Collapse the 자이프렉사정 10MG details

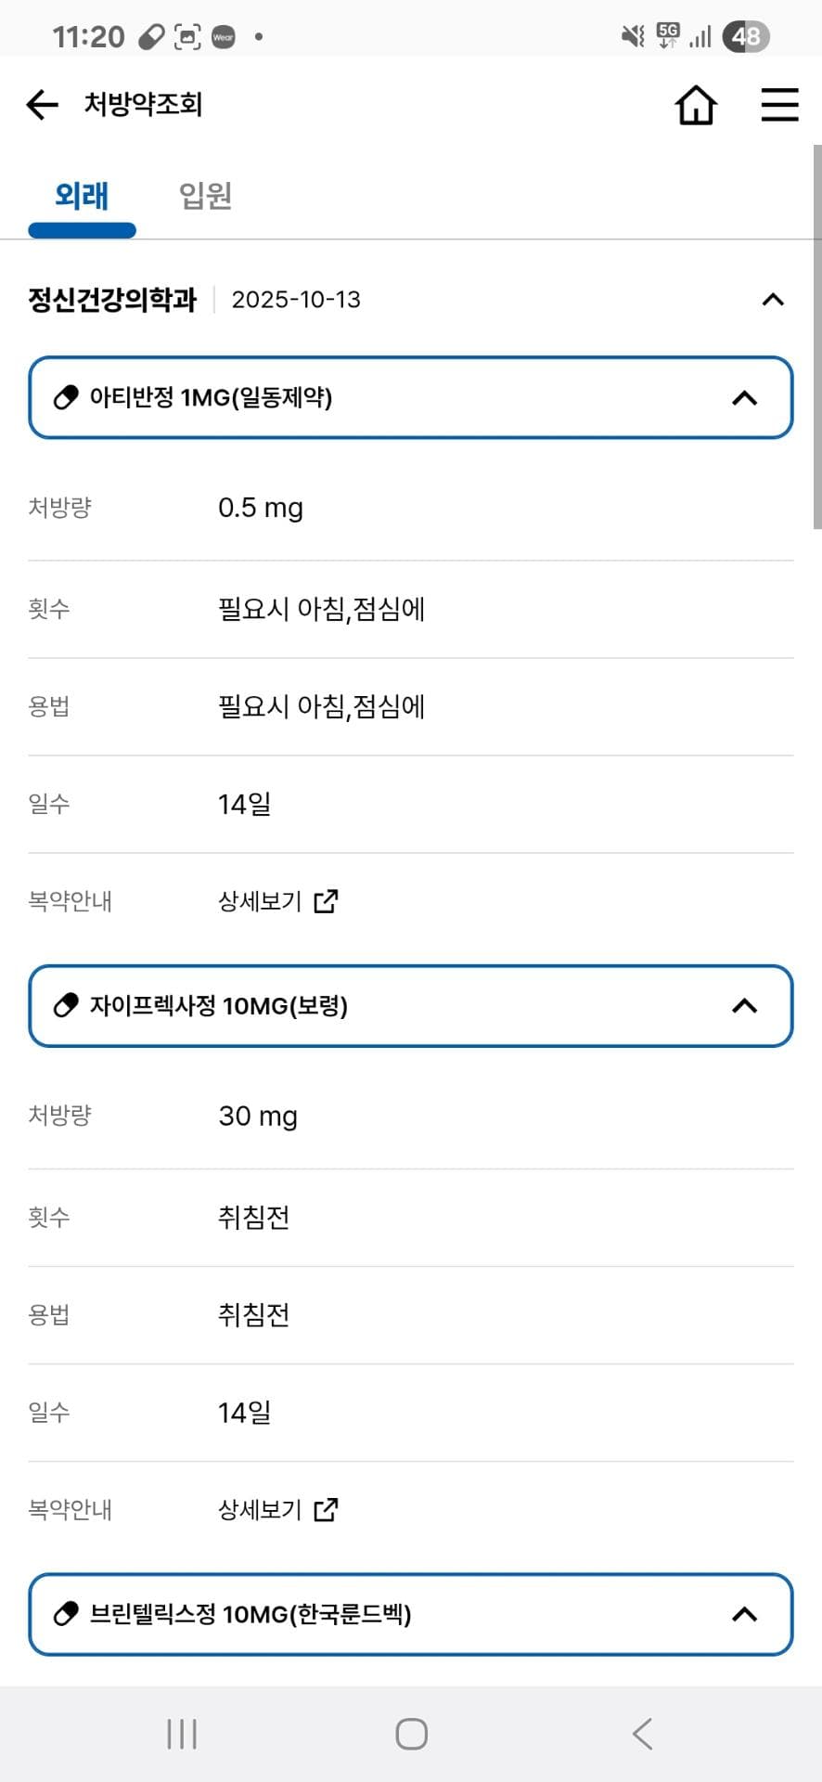click(744, 1006)
